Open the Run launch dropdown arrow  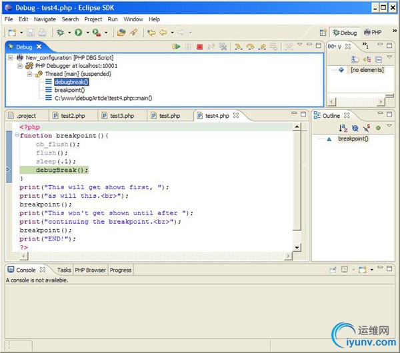(87, 33)
